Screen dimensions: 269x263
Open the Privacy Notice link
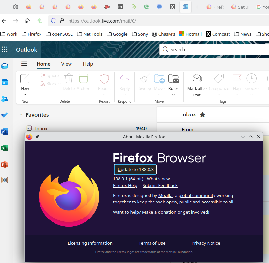click(x=206, y=243)
